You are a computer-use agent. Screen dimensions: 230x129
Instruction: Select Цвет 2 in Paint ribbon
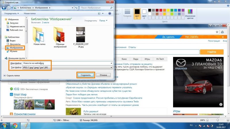pyautogui.click(x=144, y=13)
